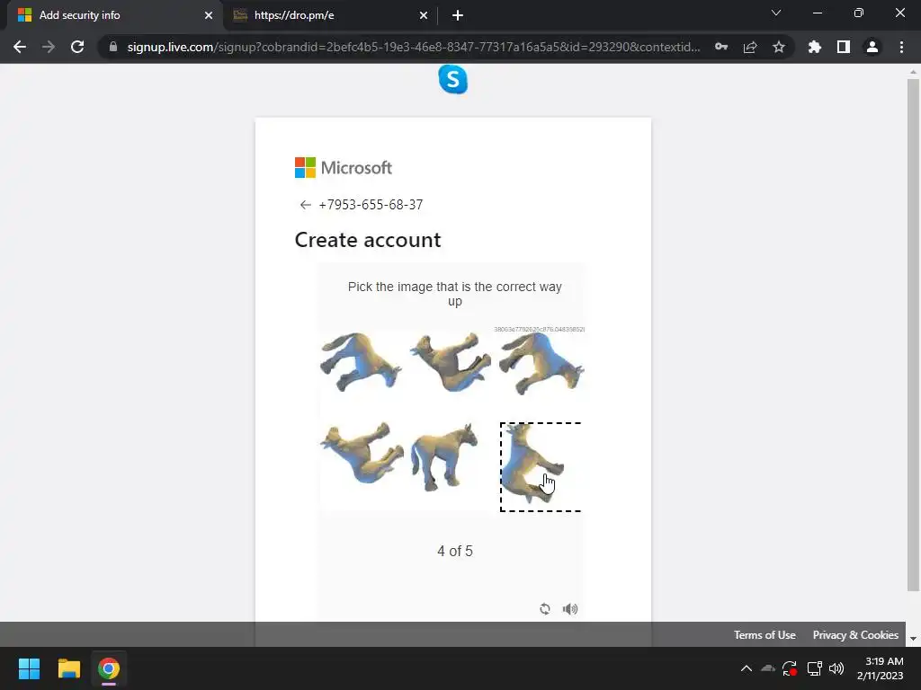Click the 'Create account' heading
921x690 pixels.
pyautogui.click(x=368, y=240)
